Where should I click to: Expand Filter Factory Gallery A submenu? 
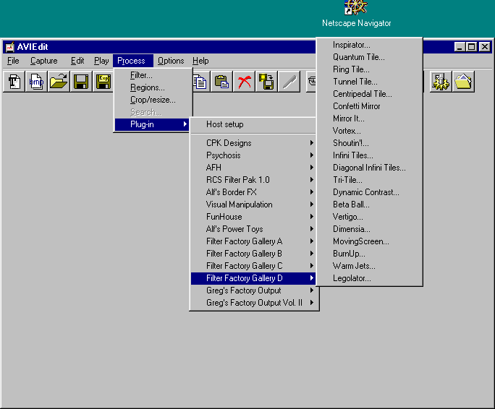coord(254,241)
